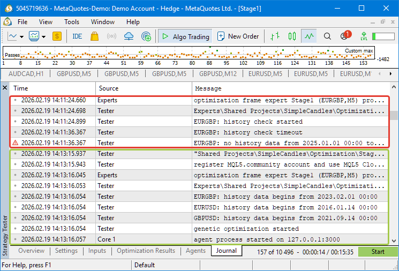
Task: Toggle the Algo Trading button
Action: [185, 36]
